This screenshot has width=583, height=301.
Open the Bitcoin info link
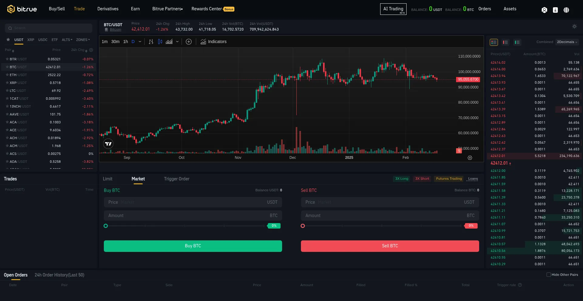coord(115,29)
